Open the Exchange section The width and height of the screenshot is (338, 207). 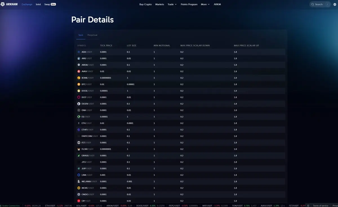[x=27, y=4]
